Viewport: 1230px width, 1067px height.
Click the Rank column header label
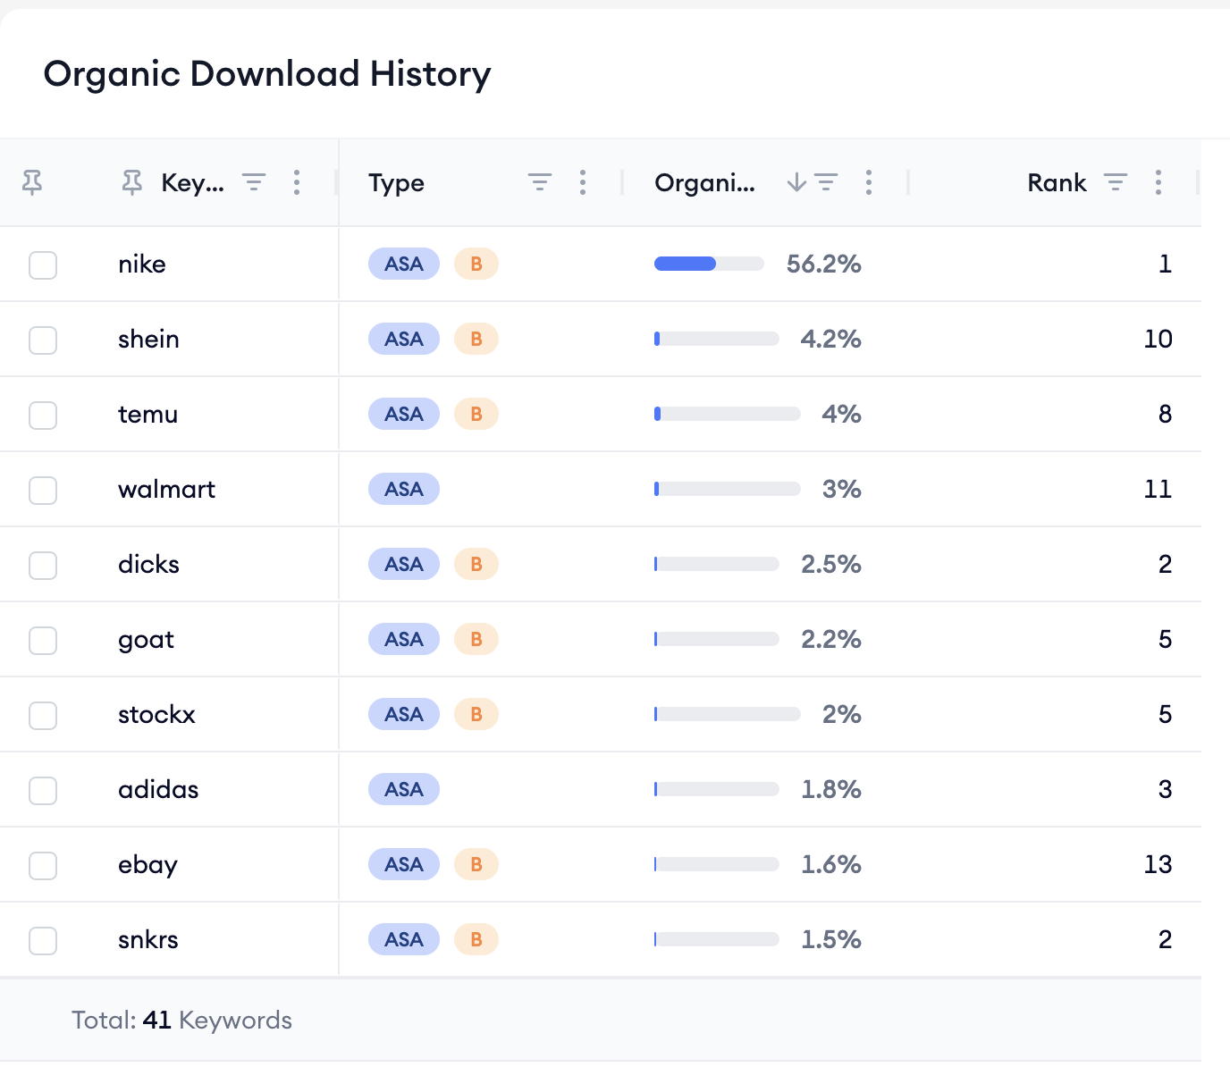(1057, 183)
